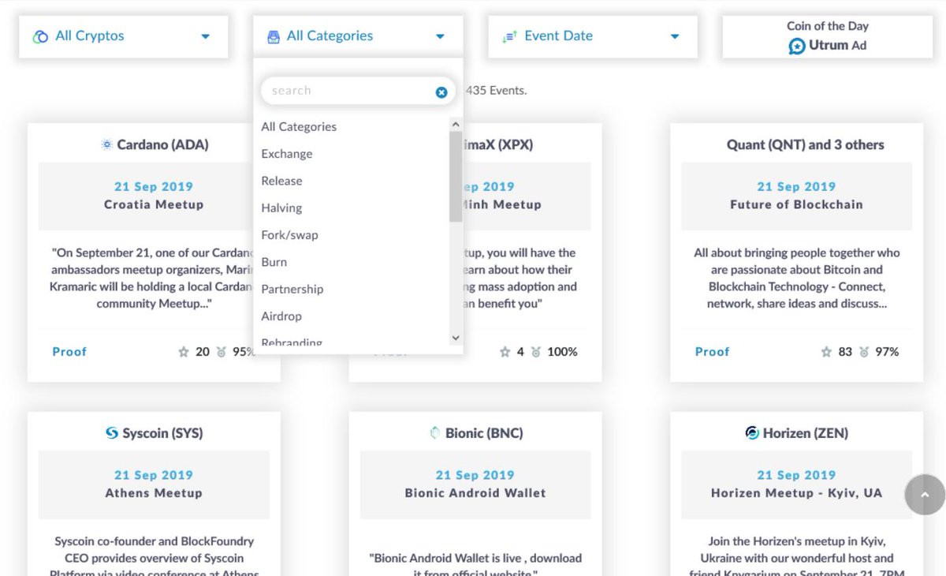
Task: Open Quant (QNT) and 3 others title
Action: click(806, 145)
